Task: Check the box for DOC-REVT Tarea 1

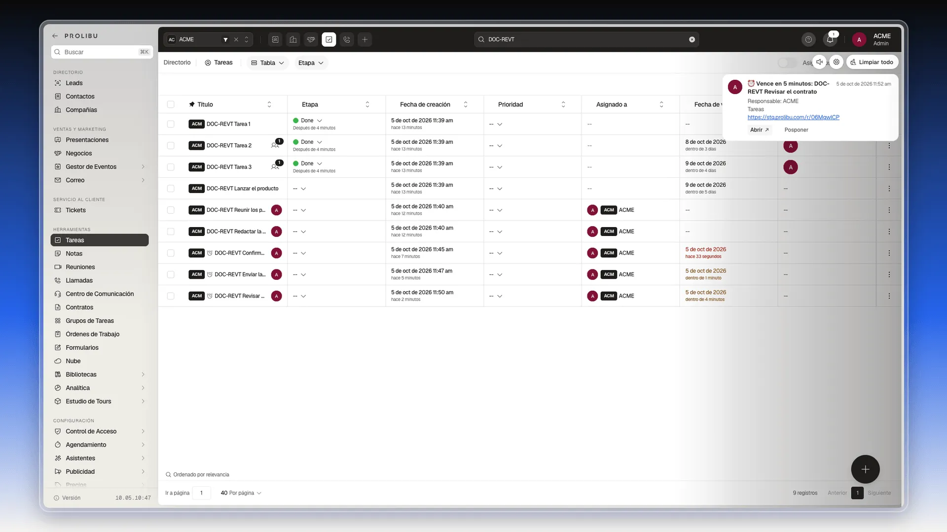Action: (x=171, y=124)
